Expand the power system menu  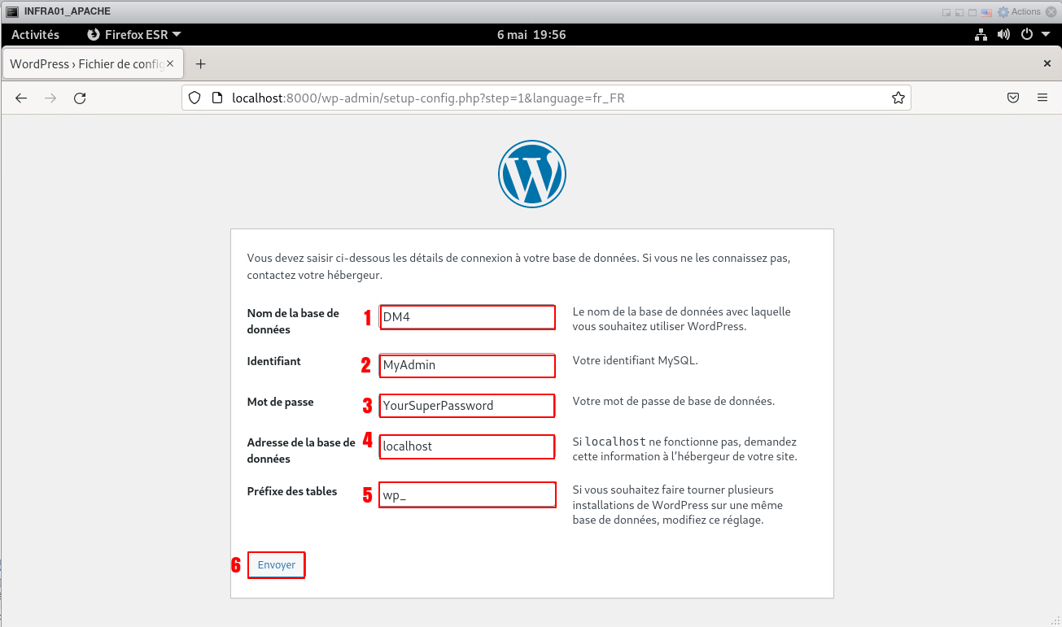click(1033, 35)
